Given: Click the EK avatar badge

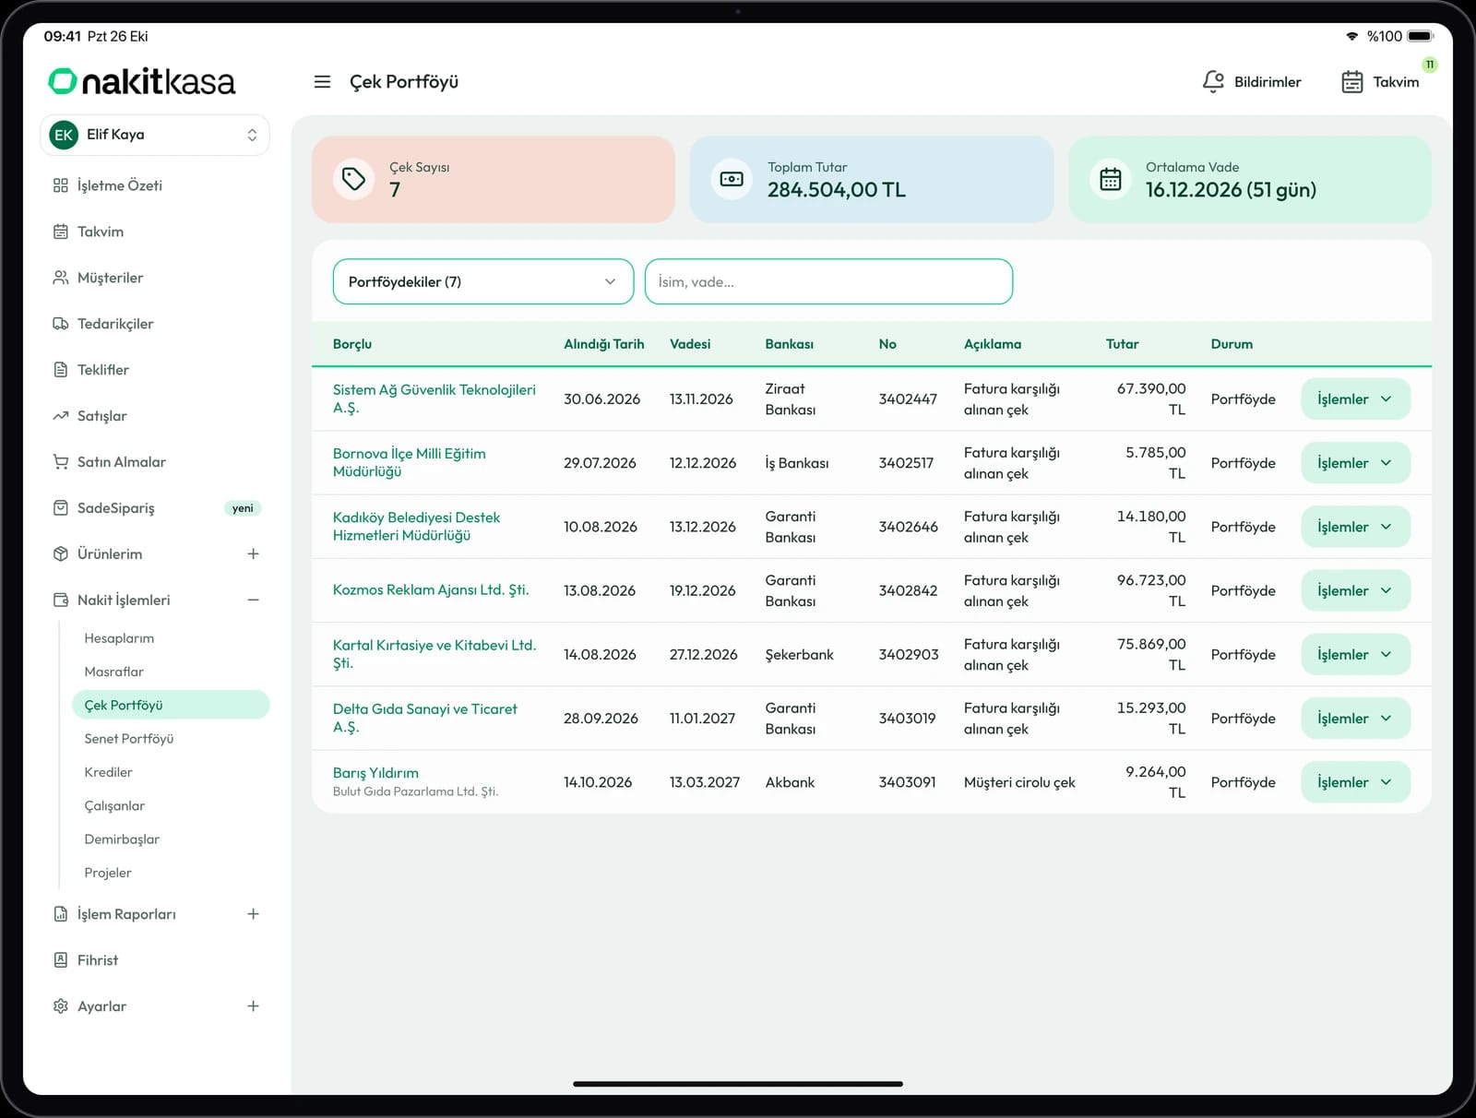Looking at the screenshot, I should click(64, 135).
